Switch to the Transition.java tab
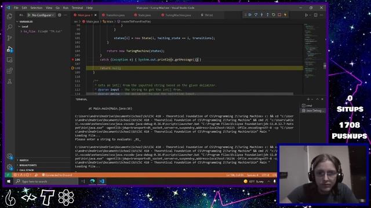The image size is (371, 208). click(115, 15)
